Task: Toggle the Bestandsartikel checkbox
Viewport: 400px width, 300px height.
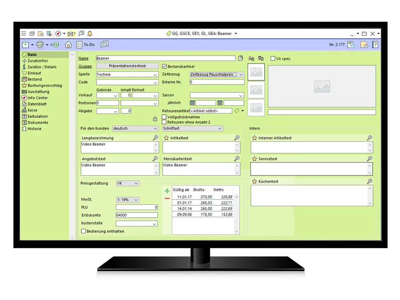Action: point(164,66)
